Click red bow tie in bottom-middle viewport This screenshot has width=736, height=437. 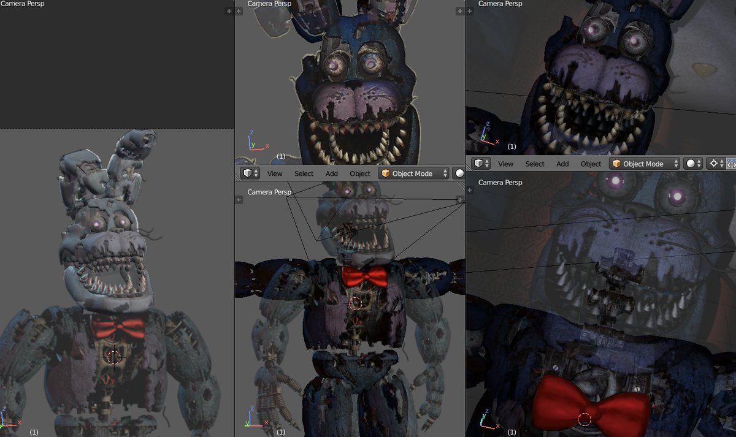366,276
